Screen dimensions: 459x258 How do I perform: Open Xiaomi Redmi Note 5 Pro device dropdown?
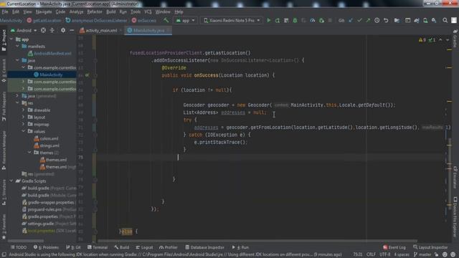[232, 21]
